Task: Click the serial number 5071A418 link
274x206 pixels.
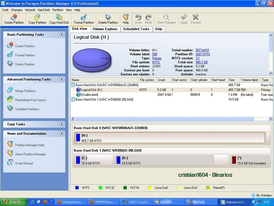Action: pos(202,50)
